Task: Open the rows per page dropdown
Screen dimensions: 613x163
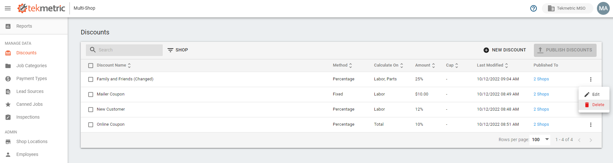Action: [541, 140]
